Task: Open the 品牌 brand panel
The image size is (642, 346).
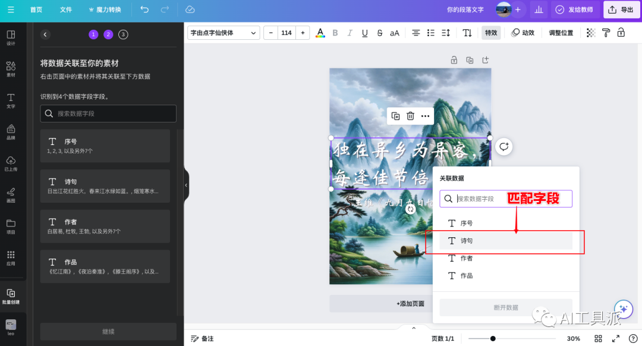Action: 11,132
